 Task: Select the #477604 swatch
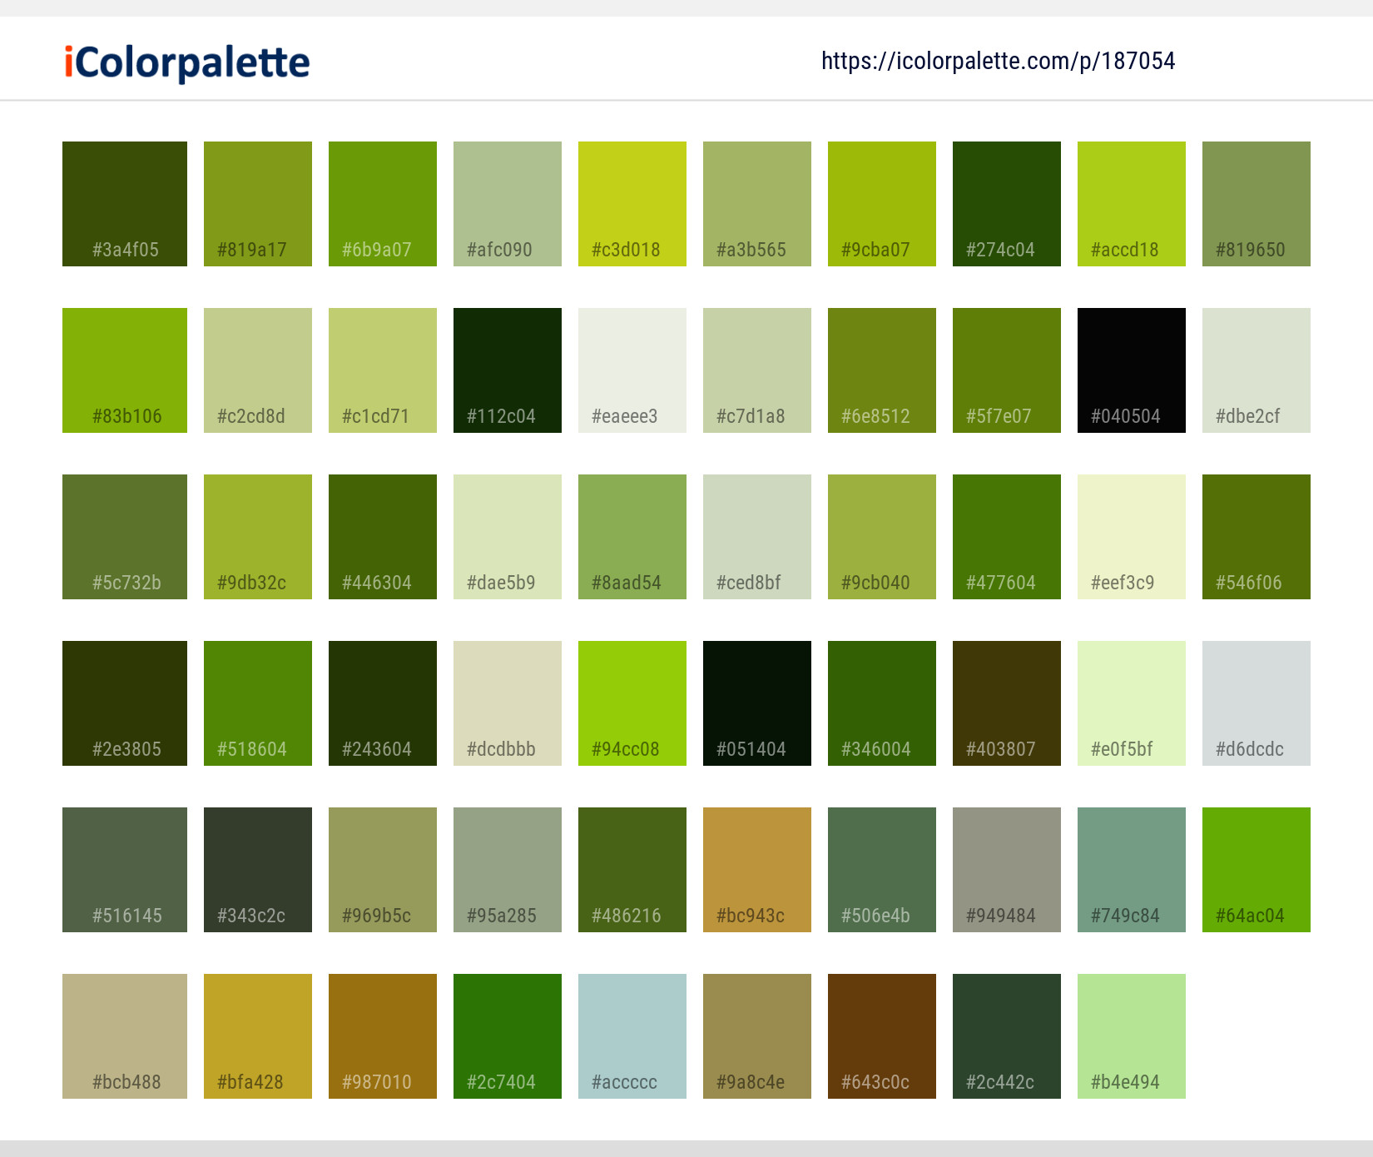pos(1007,537)
